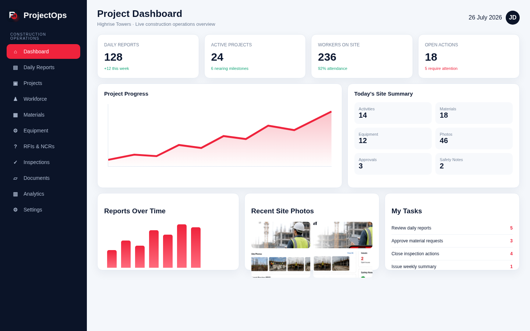The image size is (530, 331).
Task: Open Projects menu item
Action: pos(43,83)
